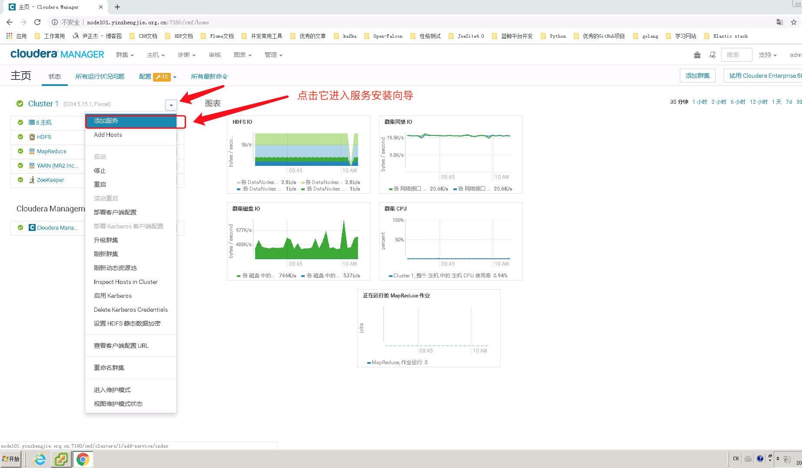Select Add Hosts in the menu
The height and width of the screenshot is (468, 802).
point(107,135)
